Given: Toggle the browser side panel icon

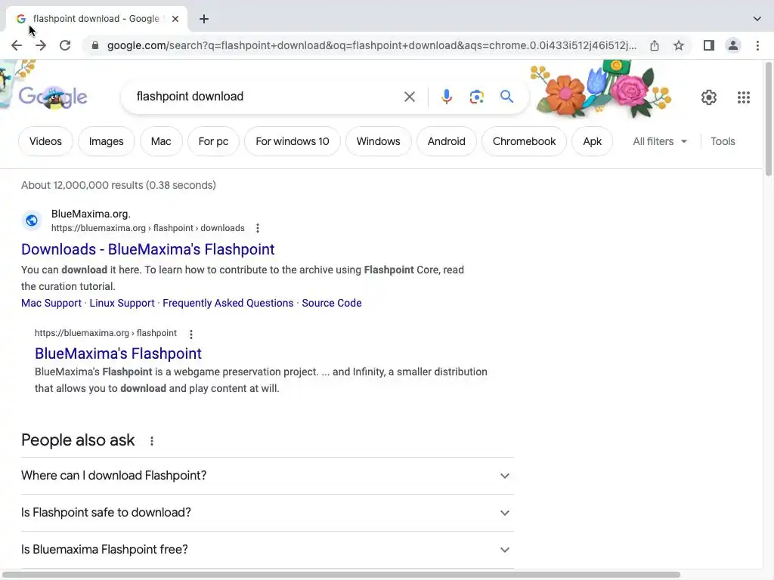Looking at the screenshot, I should 709,45.
